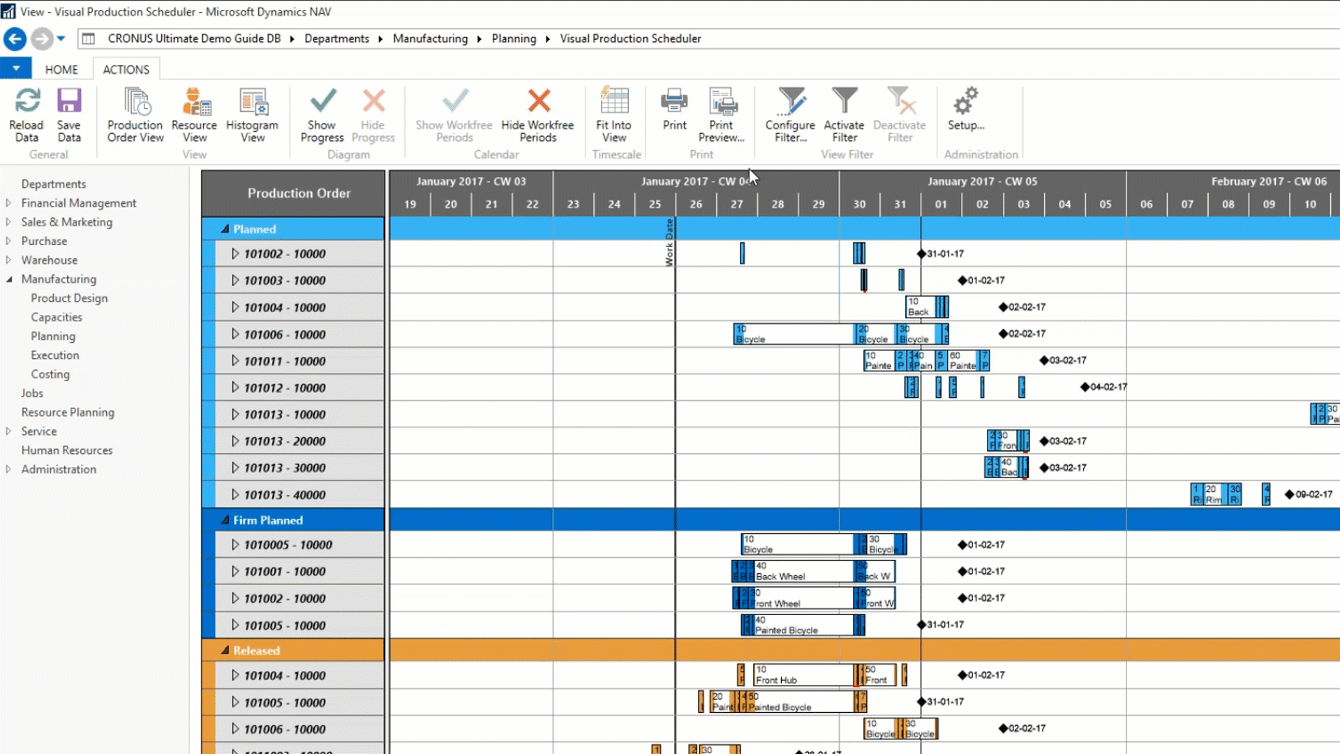1340x754 pixels.
Task: Click the ACTIONS ribbon tab
Action: [125, 69]
